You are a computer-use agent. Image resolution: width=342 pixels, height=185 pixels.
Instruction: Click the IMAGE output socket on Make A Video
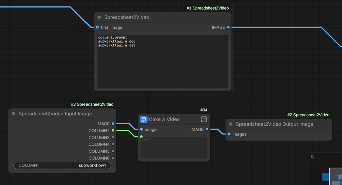(207, 129)
